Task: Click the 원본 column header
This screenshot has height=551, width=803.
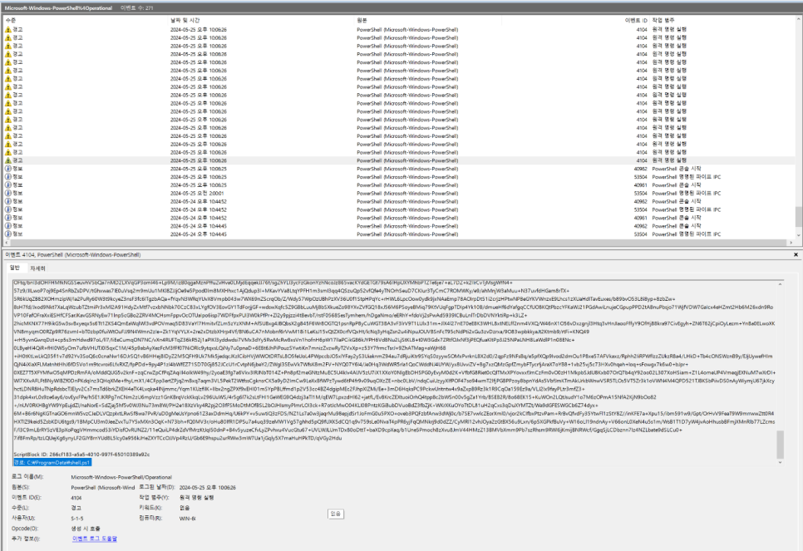Action: [x=362, y=20]
